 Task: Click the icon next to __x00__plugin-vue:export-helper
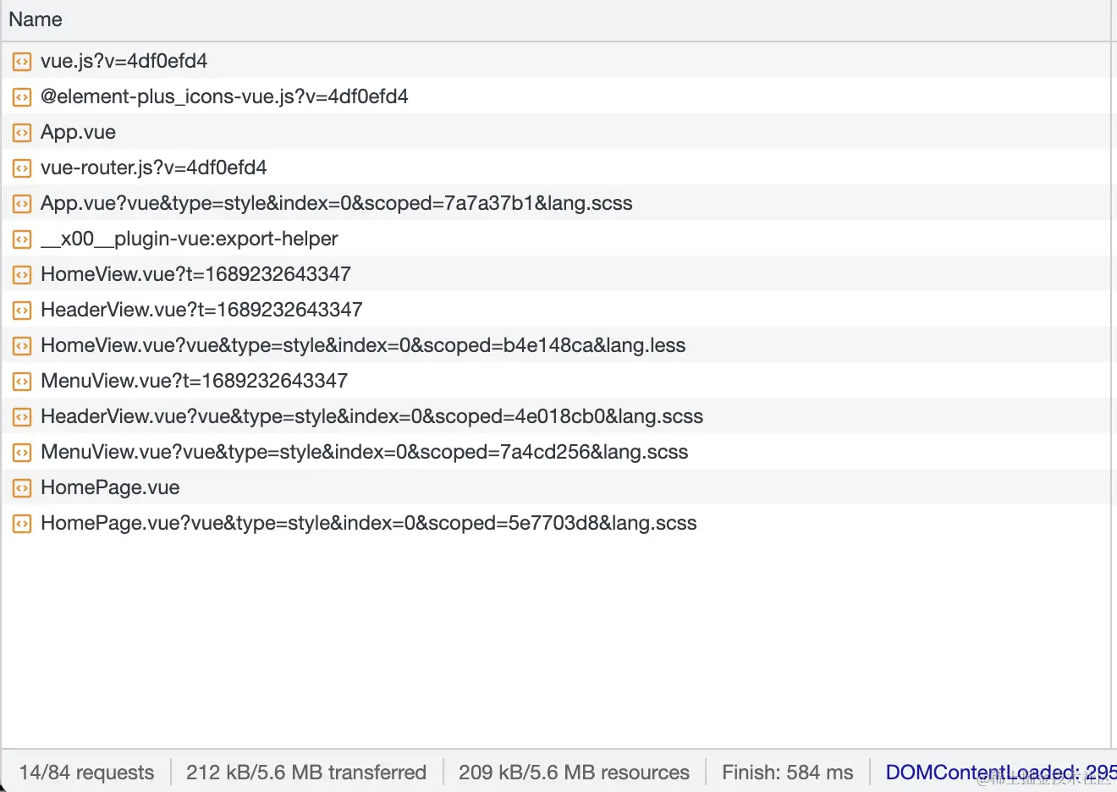(x=22, y=239)
